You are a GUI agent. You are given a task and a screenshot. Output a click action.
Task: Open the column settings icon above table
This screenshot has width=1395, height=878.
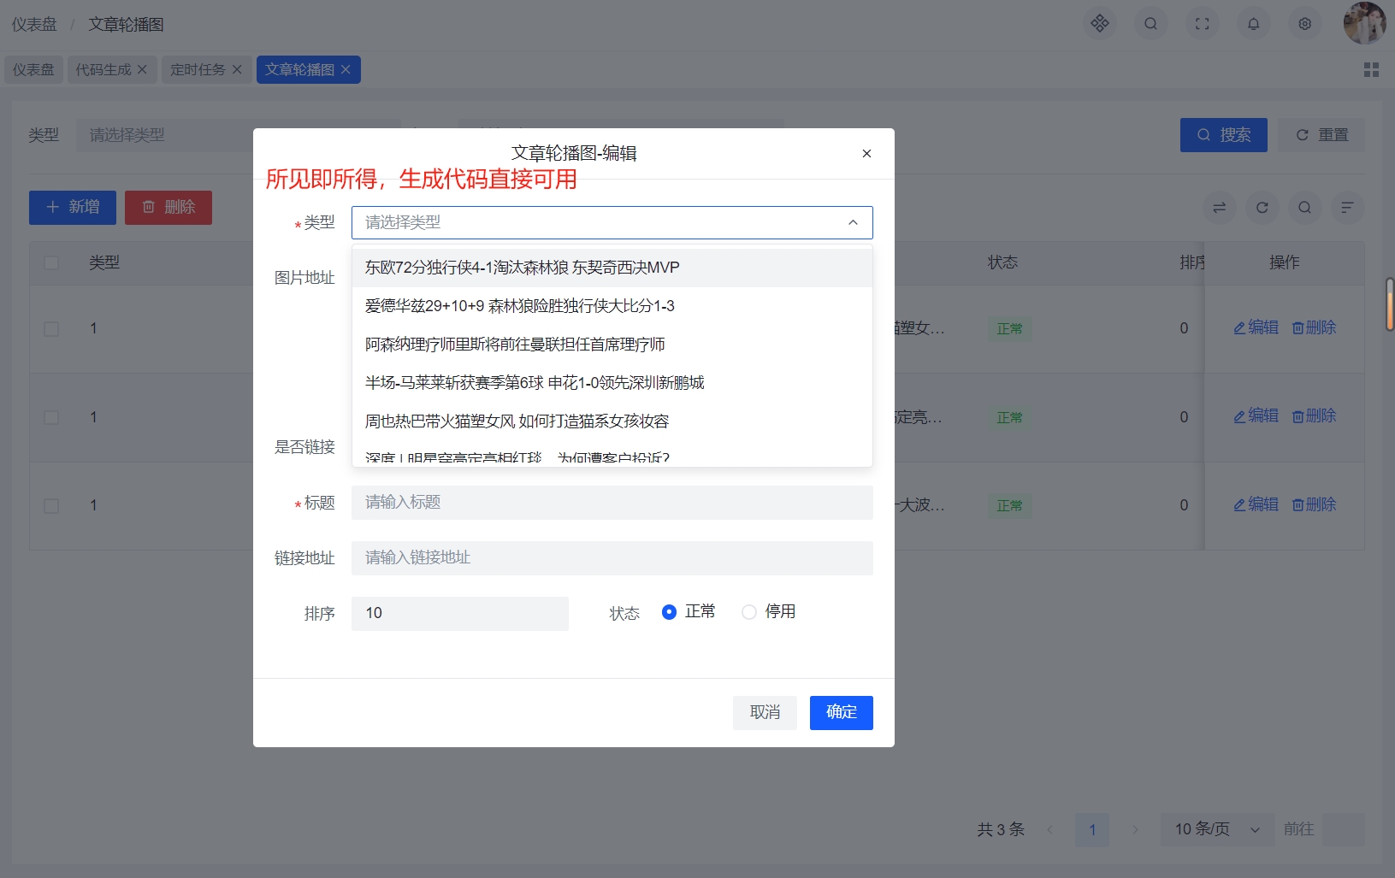tap(1347, 208)
